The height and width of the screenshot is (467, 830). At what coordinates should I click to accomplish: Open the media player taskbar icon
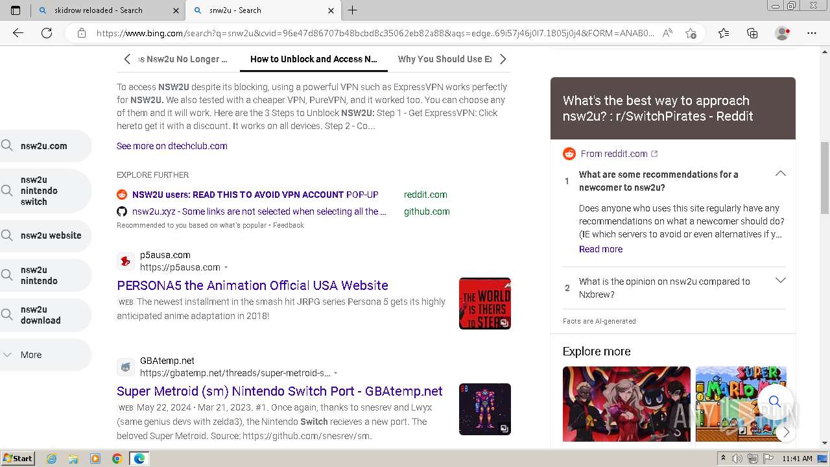[x=95, y=459]
